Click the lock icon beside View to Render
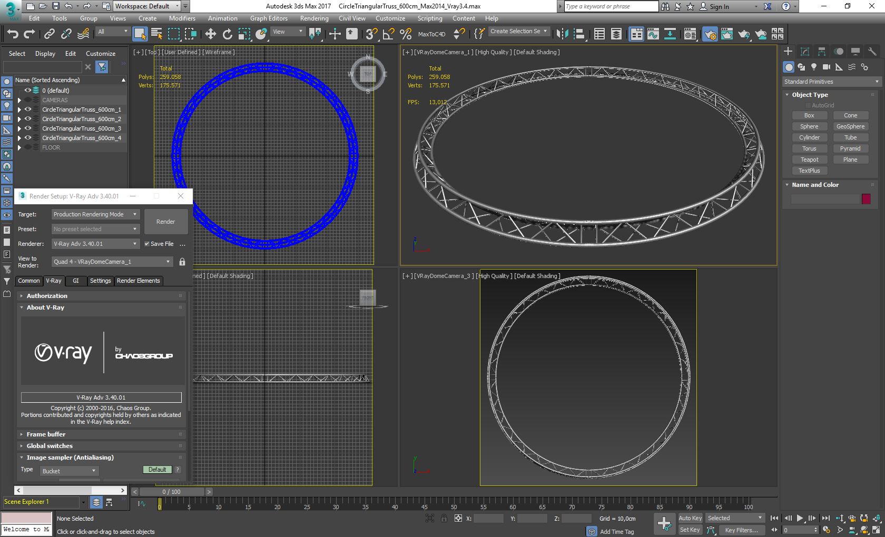This screenshot has height=537, width=885. tap(182, 262)
